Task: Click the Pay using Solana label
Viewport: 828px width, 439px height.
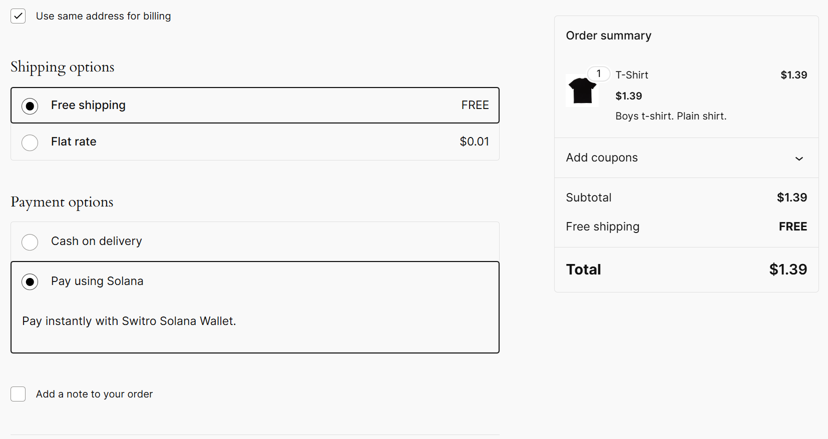Action: 97,281
